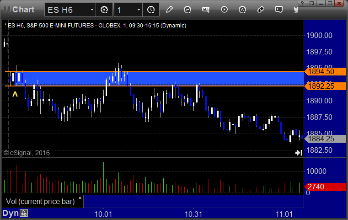Select the Vol (current price bar) tab

(40, 201)
